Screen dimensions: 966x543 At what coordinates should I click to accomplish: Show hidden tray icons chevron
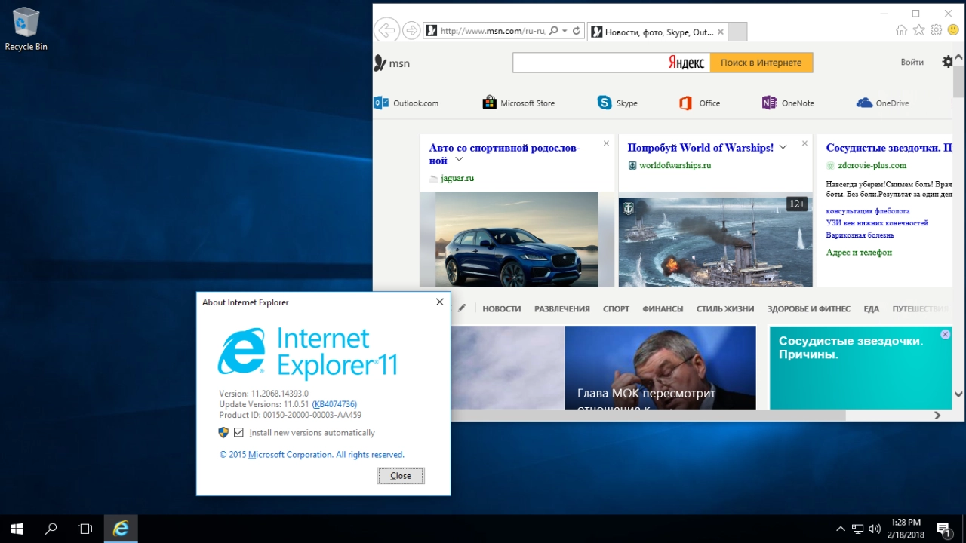[841, 529]
